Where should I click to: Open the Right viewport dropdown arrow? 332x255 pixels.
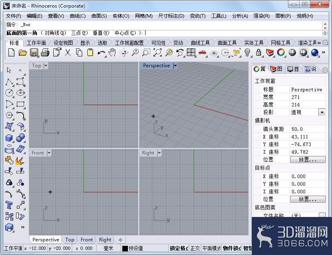click(159, 153)
